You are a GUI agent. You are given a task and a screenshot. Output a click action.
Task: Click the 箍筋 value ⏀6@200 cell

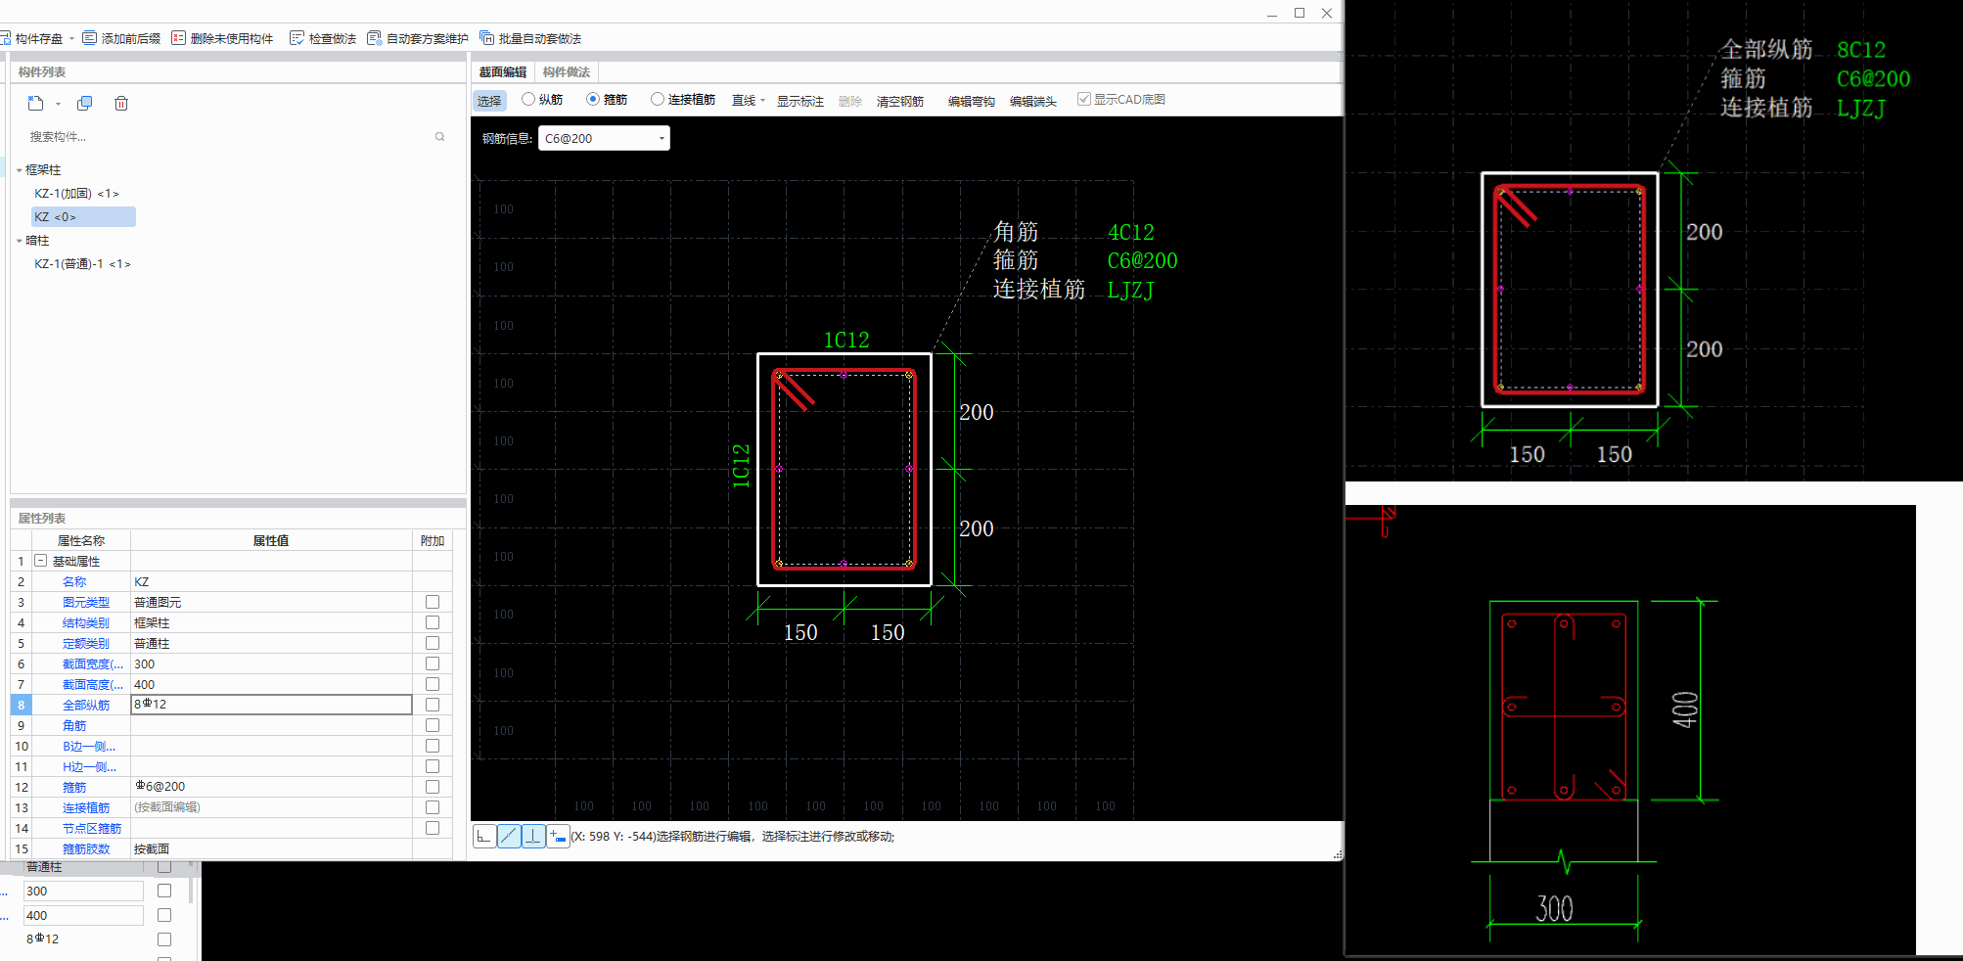coord(271,787)
